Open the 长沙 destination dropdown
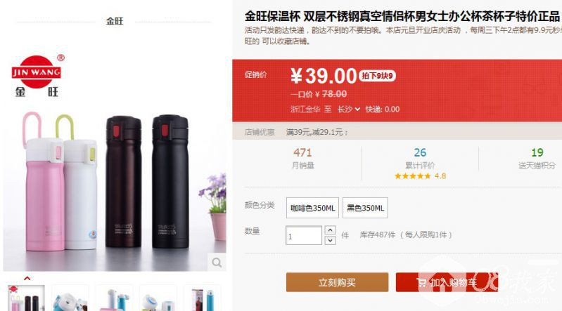This screenshot has height=311, width=562. pyautogui.click(x=348, y=109)
